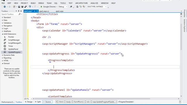Image resolution: width=187 pixels, height=105 pixels.
Task: Start debugging with the green play icon
Action: pyautogui.click(x=41, y=7)
